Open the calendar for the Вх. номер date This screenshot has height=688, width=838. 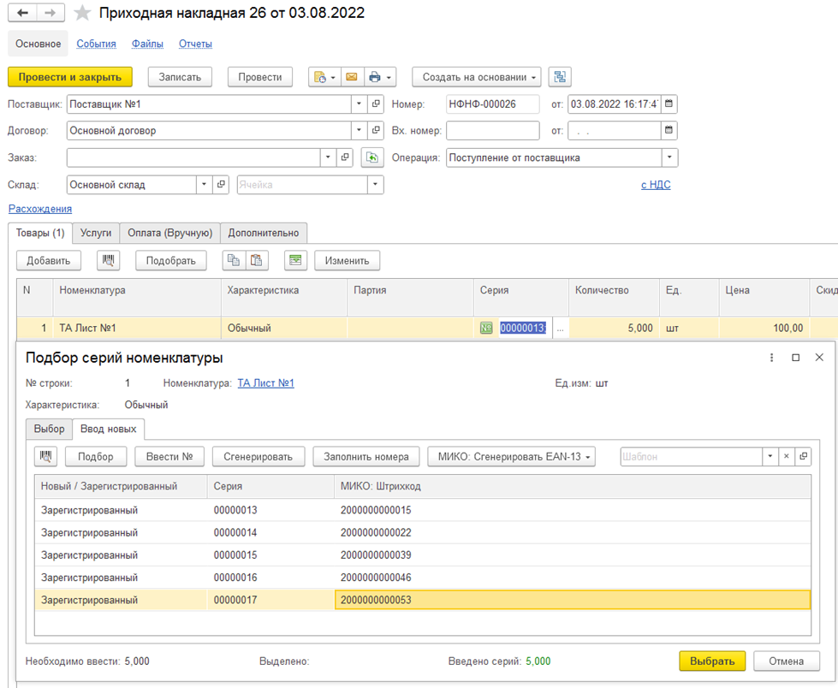pos(669,130)
